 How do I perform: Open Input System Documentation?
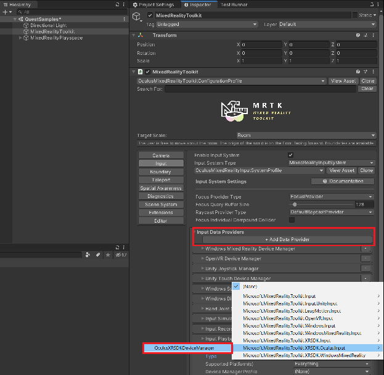click(x=343, y=181)
